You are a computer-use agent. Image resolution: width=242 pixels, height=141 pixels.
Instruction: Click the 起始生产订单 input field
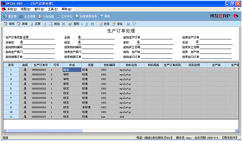click(157, 38)
